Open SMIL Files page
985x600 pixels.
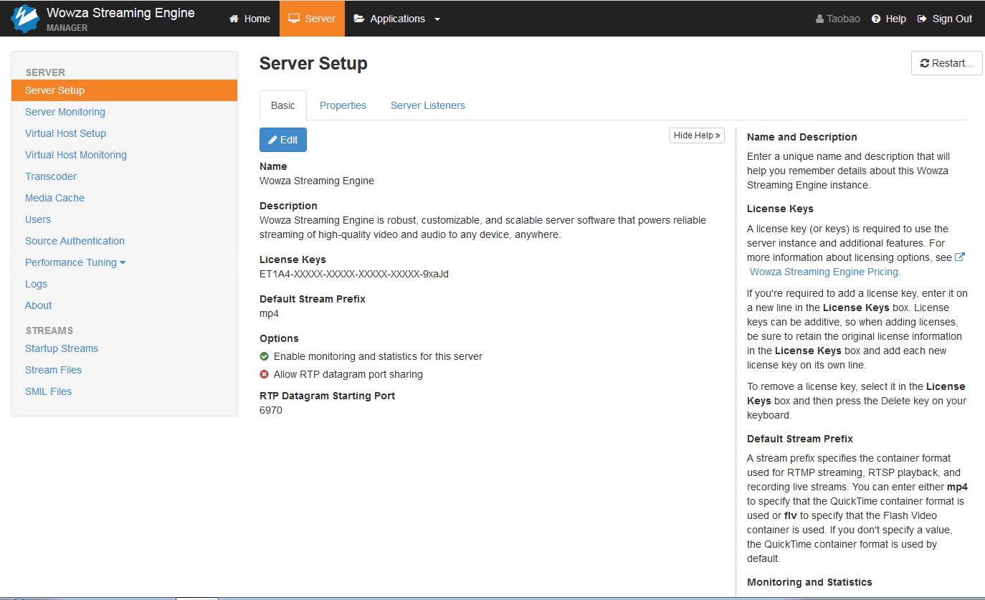(x=48, y=391)
